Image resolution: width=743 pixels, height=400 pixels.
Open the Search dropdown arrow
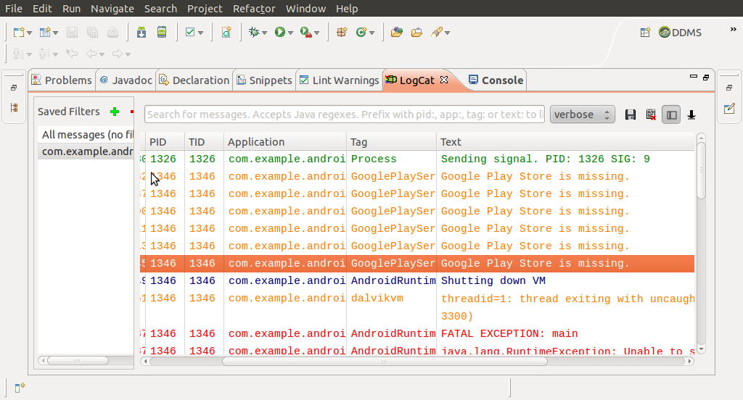pos(447,33)
